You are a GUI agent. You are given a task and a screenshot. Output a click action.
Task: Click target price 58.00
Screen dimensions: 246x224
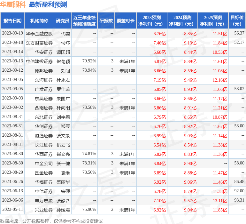(239, 163)
